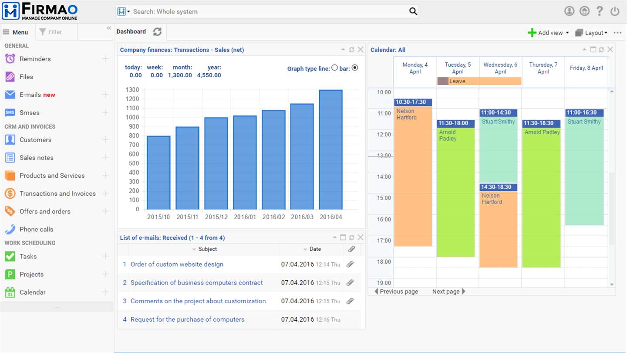The height and width of the screenshot is (353, 627).
Task: Refresh the Dashboard with the reload icon
Action: tap(157, 32)
